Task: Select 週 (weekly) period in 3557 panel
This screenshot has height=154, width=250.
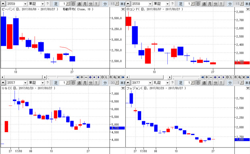Action: coord(79,82)
